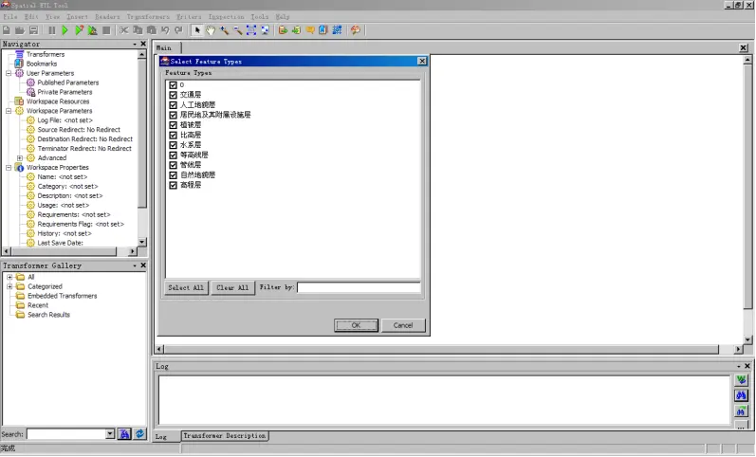Screen dimensions: 756x457
Task: Click the Undo arrow icon
Action: pyautogui.click(x=165, y=30)
